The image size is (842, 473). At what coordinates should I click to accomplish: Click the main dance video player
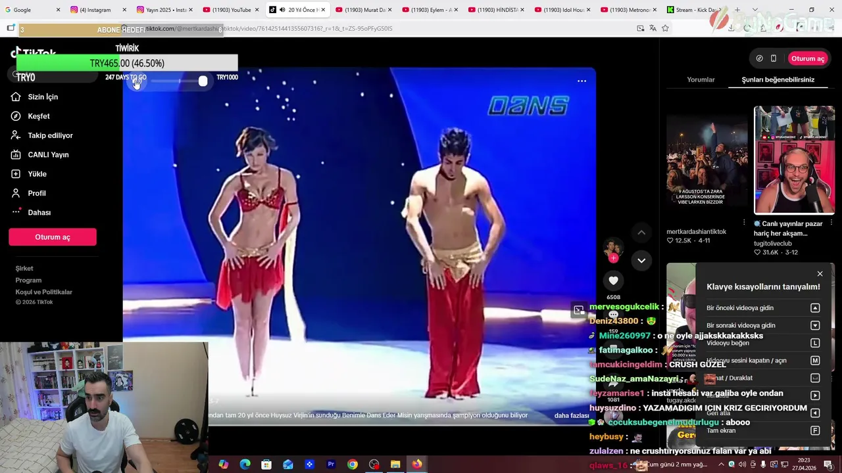click(359, 246)
